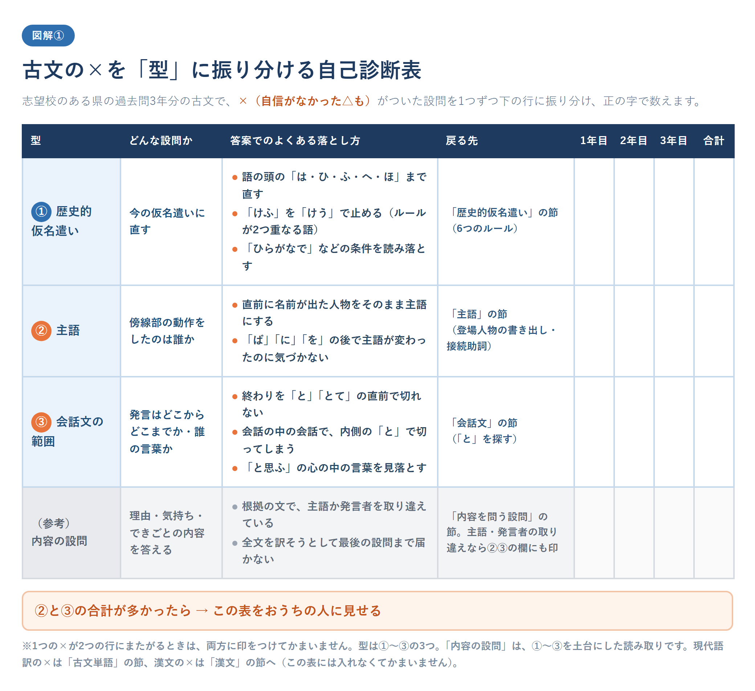Click the orange circled 2 icon beside 主語
Image resolution: width=755 pixels, height=691 pixels.
click(x=41, y=331)
